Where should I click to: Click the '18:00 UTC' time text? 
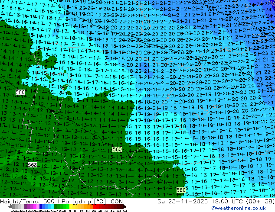(x=228, y=202)
